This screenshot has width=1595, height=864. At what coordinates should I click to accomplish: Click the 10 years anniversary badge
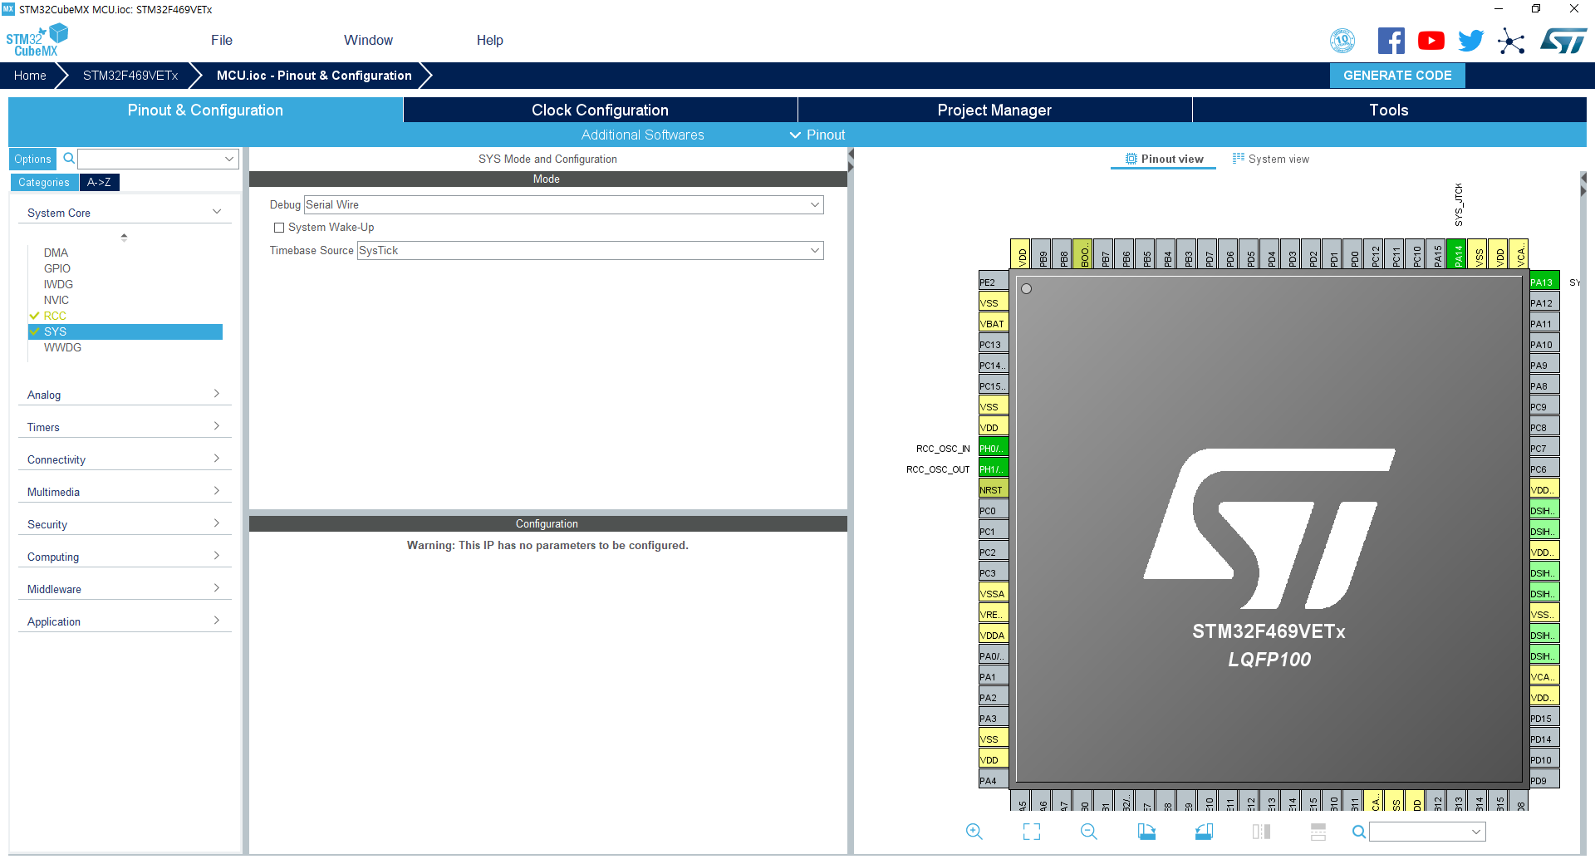point(1342,41)
